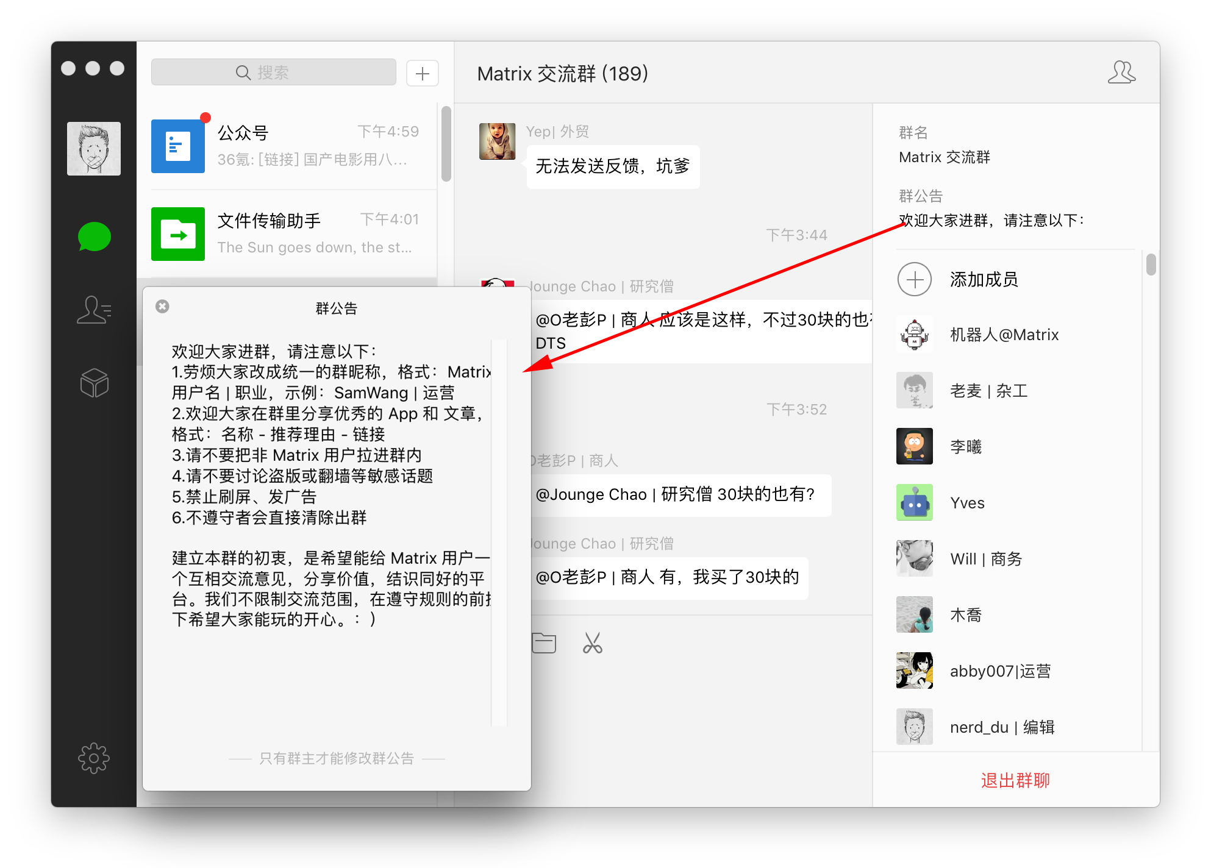Viewport: 1211px width, 868px height.
Task: Click 退出群聊 to leave group
Action: (1015, 780)
